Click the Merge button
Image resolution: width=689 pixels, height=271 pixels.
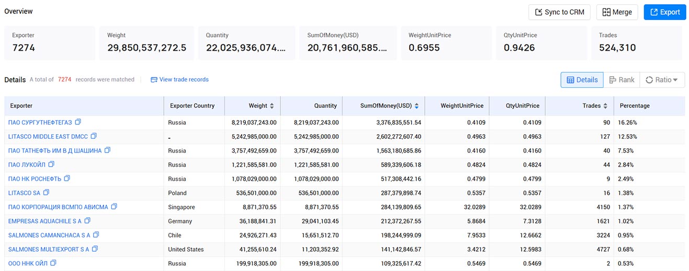click(617, 12)
